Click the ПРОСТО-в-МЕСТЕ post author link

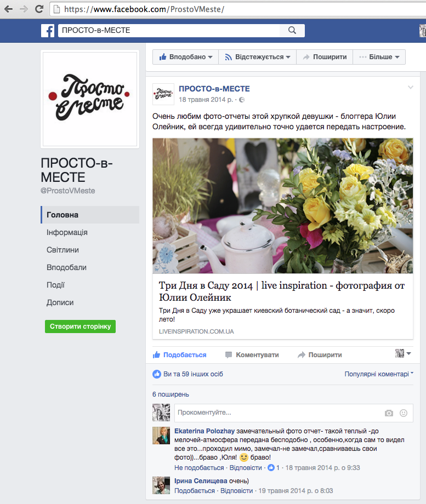[214, 89]
